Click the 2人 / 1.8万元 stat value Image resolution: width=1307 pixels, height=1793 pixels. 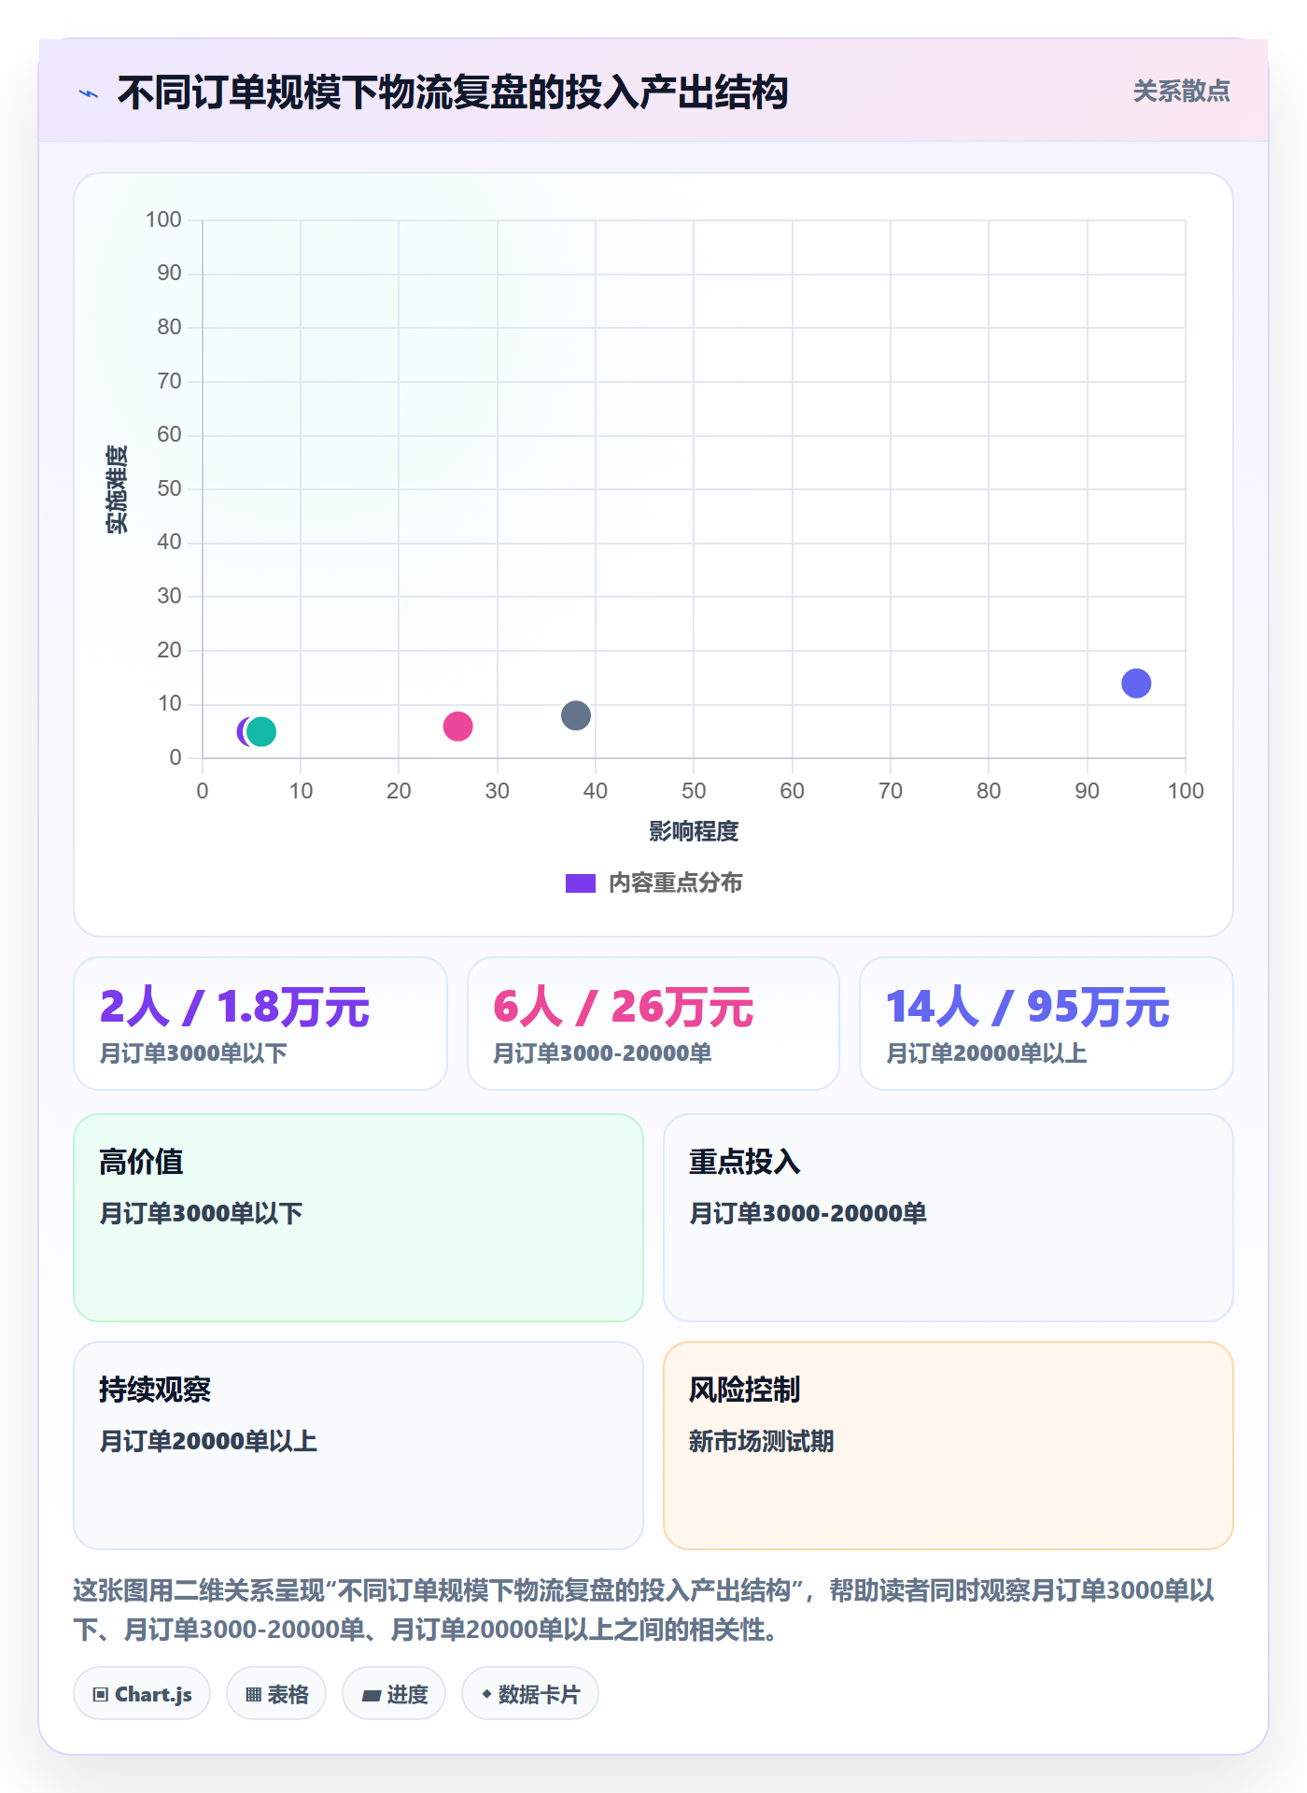[x=234, y=1007]
